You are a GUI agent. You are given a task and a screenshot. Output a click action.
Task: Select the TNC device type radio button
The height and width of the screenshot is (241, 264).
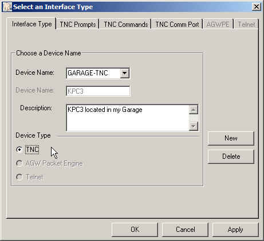(x=19, y=150)
